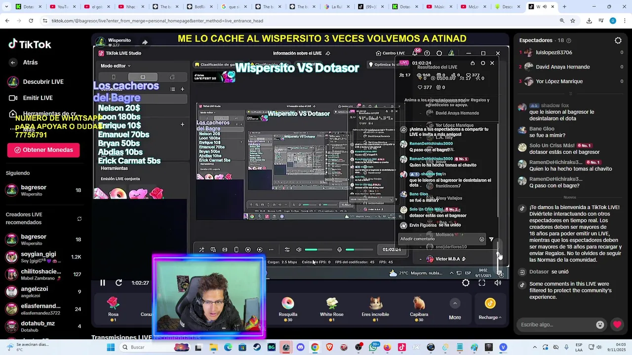Open the emoji picker in comment box
Screen dimensions: 632x355
point(600,324)
